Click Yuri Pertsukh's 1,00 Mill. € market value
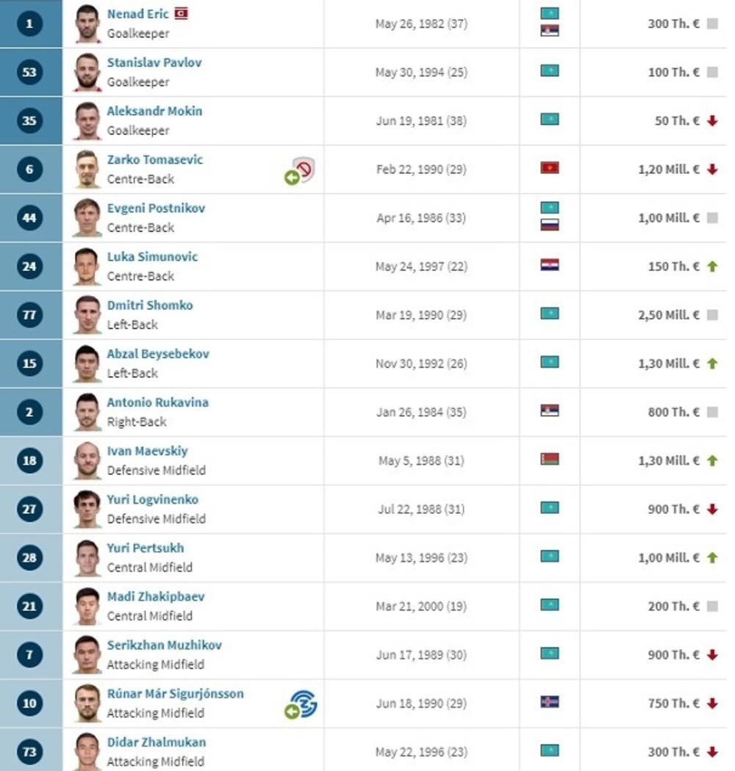Image resolution: width=735 pixels, height=771 pixels. 669,558
